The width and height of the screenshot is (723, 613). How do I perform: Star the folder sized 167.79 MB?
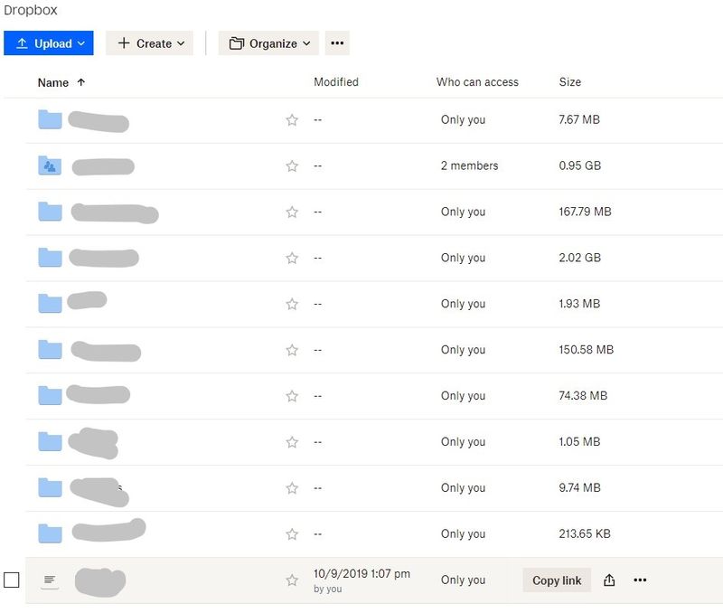pos(292,212)
